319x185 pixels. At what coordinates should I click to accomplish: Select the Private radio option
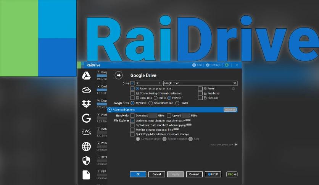[x=169, y=98]
